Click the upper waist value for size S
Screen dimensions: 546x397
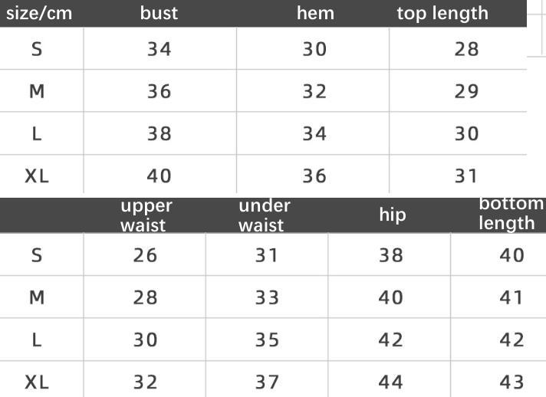pyautogui.click(x=146, y=255)
